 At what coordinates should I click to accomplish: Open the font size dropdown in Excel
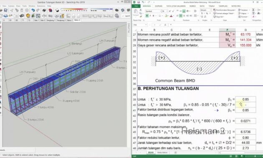coord(167,11)
